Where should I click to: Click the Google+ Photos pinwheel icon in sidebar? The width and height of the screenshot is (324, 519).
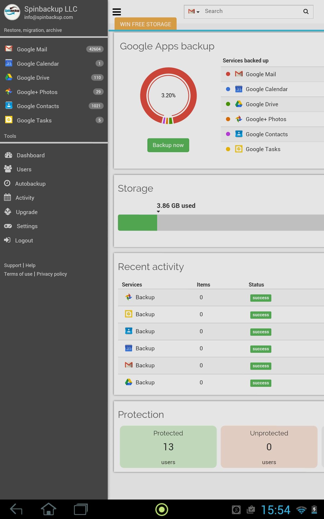[x=9, y=92]
